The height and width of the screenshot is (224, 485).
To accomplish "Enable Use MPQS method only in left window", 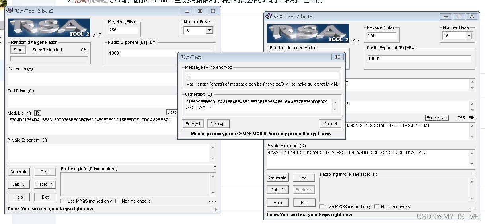I will (63, 201).
